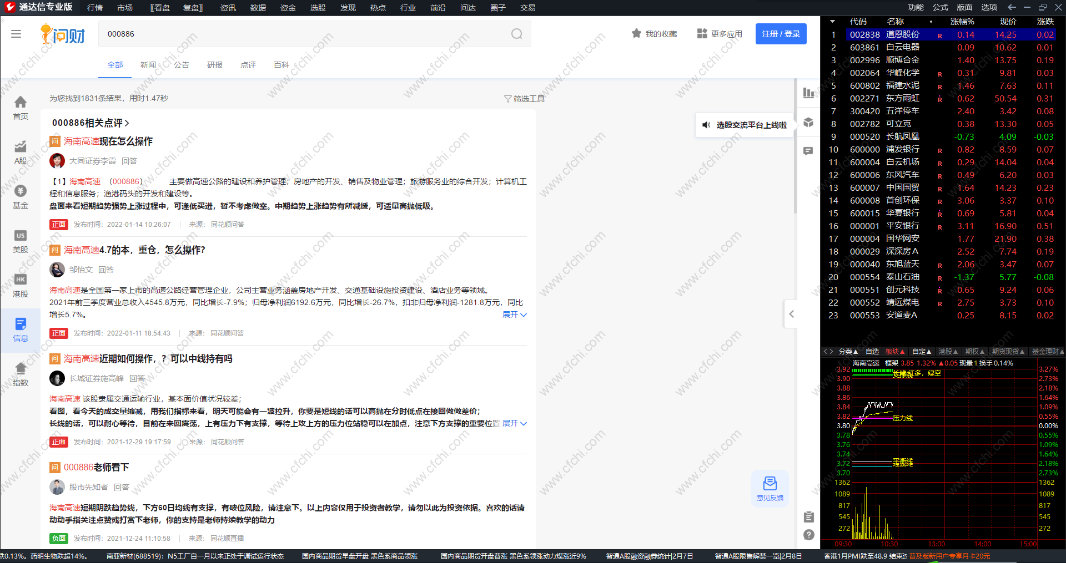Open question 海南高速4.7的本，重仓，怎么操作?
The width and height of the screenshot is (1066, 563).
coord(134,250)
